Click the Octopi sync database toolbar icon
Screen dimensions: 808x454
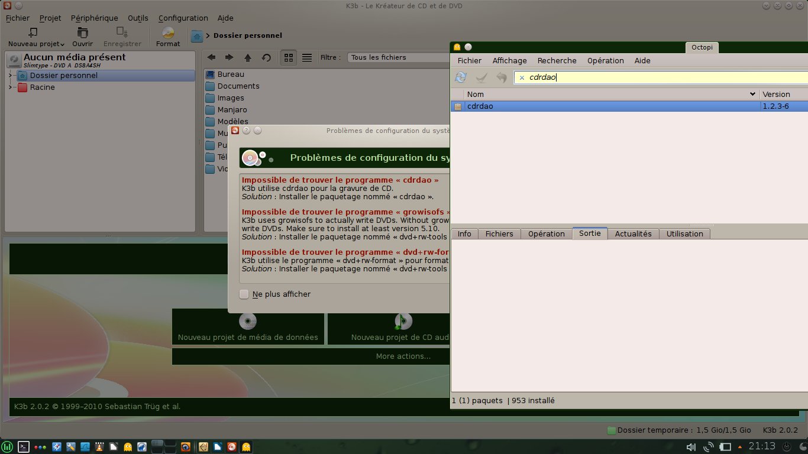[461, 77]
